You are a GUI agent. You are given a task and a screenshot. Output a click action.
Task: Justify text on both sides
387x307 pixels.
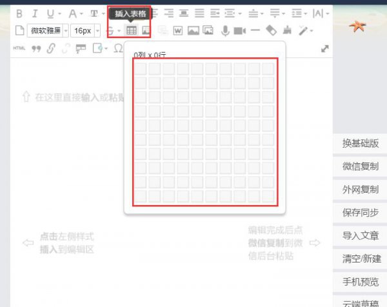pos(199,13)
